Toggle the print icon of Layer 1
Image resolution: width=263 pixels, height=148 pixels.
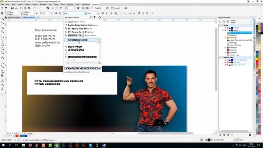point(228,30)
